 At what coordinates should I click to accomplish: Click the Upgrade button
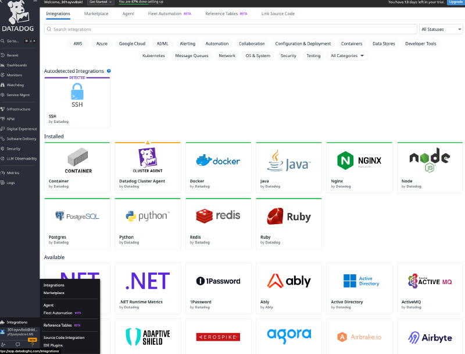455,2
